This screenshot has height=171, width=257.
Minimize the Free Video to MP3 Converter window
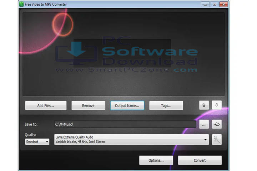pos(205,4)
